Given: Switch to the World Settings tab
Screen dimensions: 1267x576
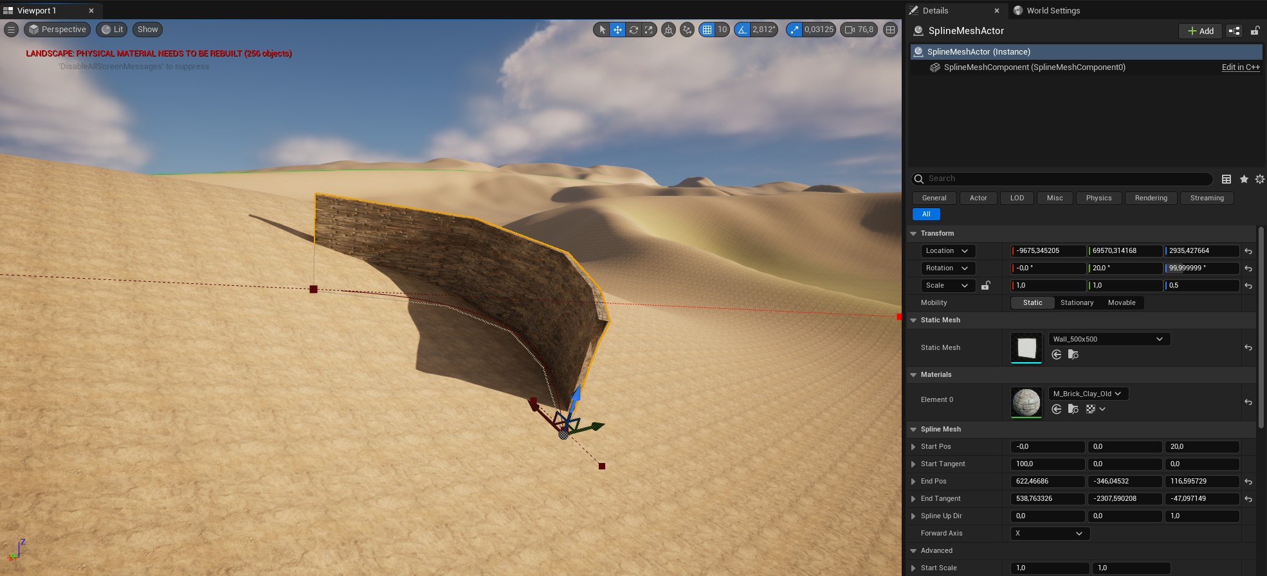Looking at the screenshot, I should pyautogui.click(x=1052, y=10).
